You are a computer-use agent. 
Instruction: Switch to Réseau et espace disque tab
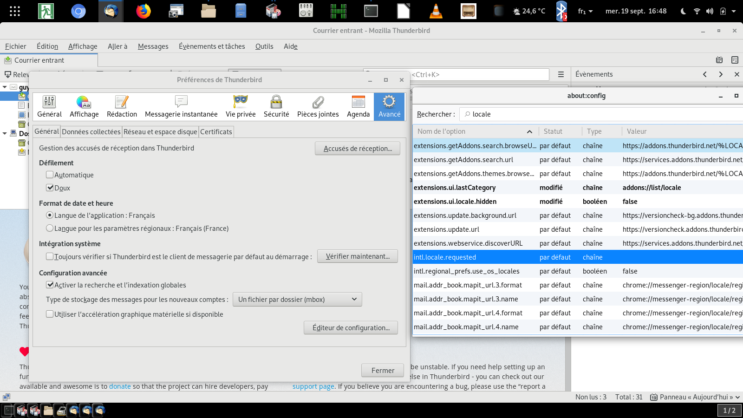click(160, 132)
